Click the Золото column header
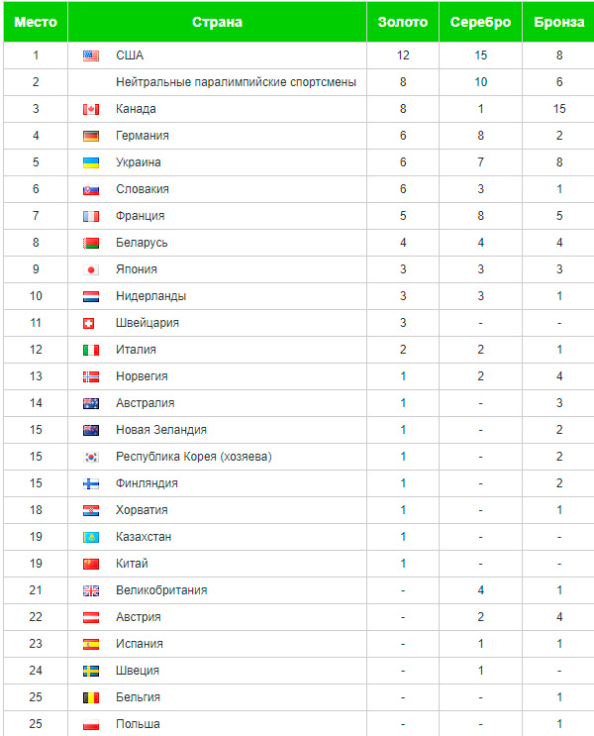Viewport: 594px width, 736px height. (x=403, y=22)
